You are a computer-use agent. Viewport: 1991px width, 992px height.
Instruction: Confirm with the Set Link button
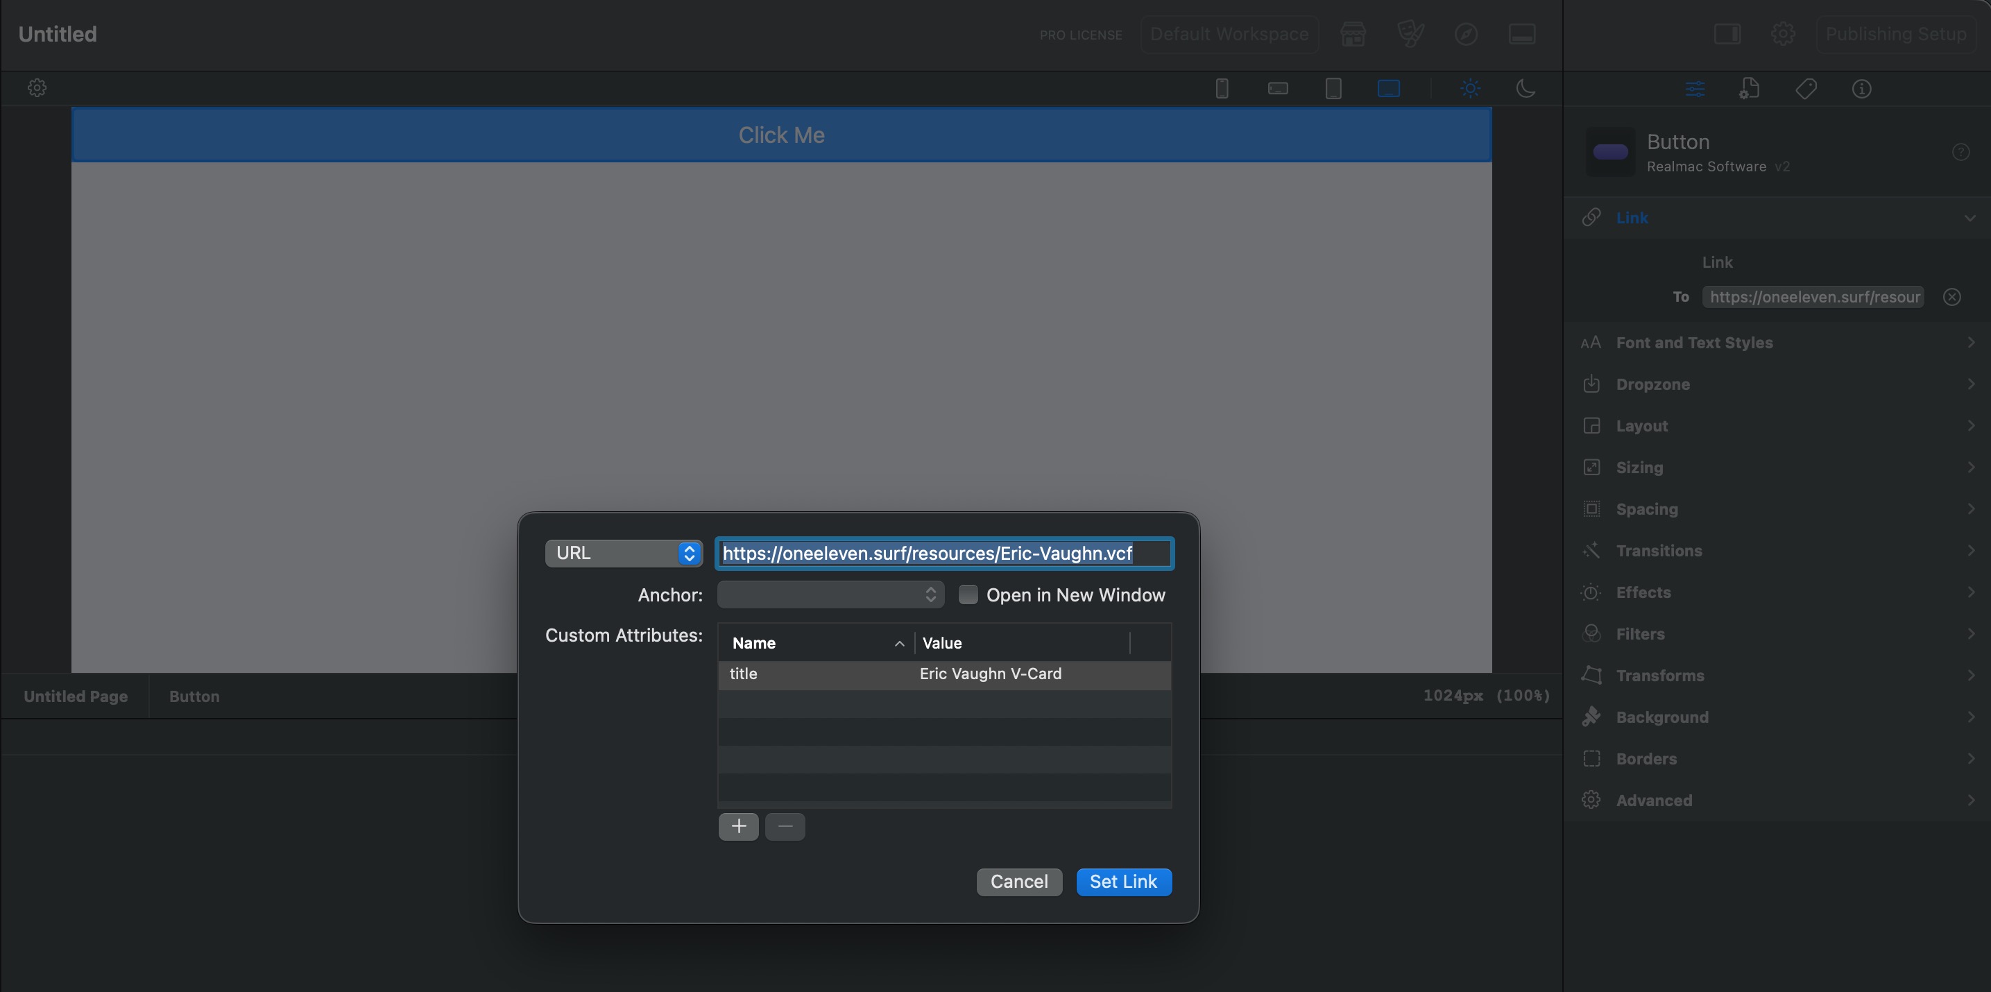1123,882
